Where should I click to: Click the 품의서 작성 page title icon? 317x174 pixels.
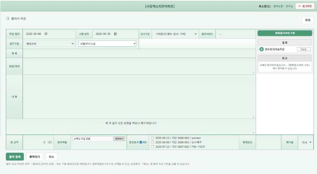click(8, 19)
